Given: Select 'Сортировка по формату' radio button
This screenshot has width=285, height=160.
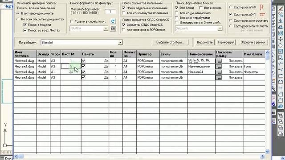Looking at the screenshot, I should coord(231,20).
